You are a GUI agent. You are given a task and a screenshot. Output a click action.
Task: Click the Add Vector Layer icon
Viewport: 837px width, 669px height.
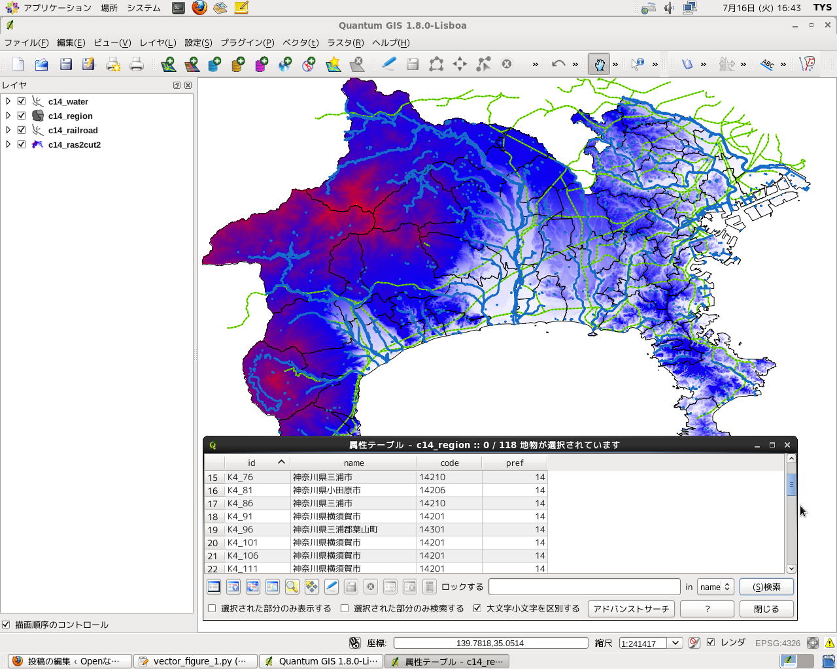point(168,64)
